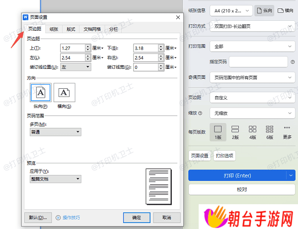The image size is (298, 229).
Task: Switch to the 分栏 tab
Action: point(113,29)
